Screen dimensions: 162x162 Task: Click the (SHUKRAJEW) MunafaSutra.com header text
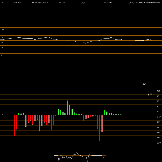[x=145, y=3]
